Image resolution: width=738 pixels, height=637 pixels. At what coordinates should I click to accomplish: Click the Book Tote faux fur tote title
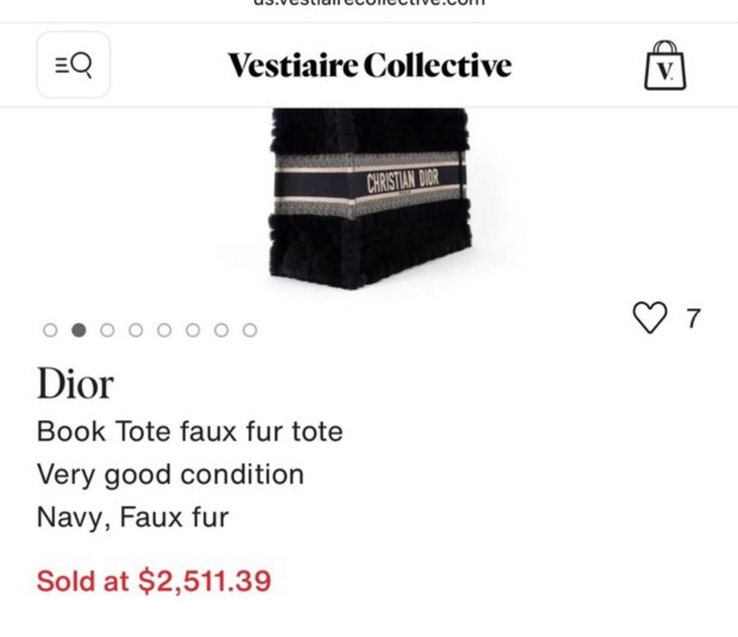[189, 432]
